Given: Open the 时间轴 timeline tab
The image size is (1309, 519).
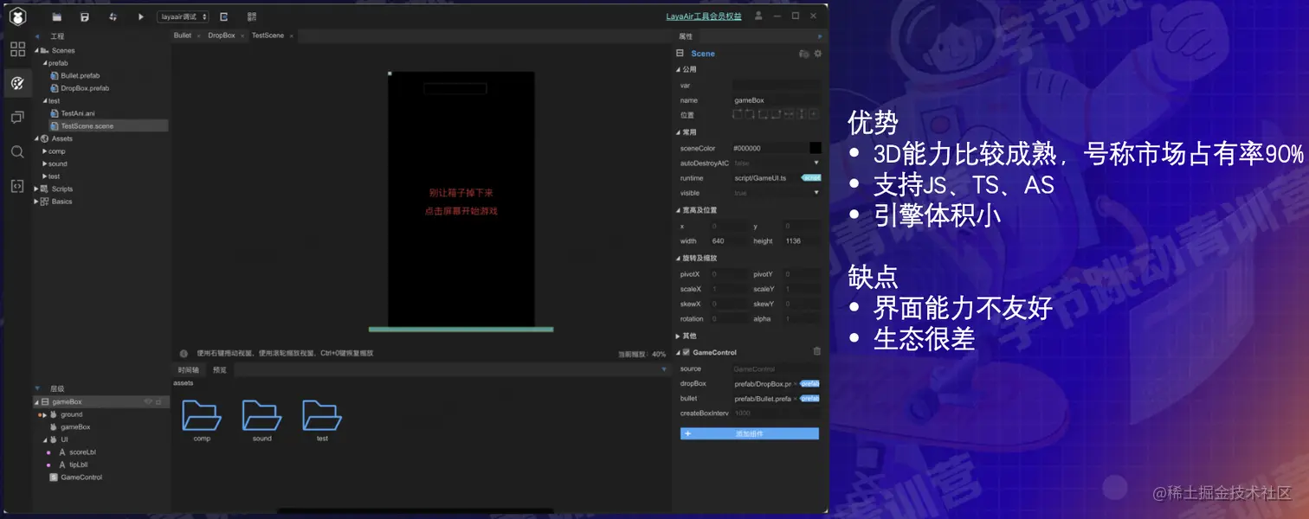Looking at the screenshot, I should click(189, 369).
